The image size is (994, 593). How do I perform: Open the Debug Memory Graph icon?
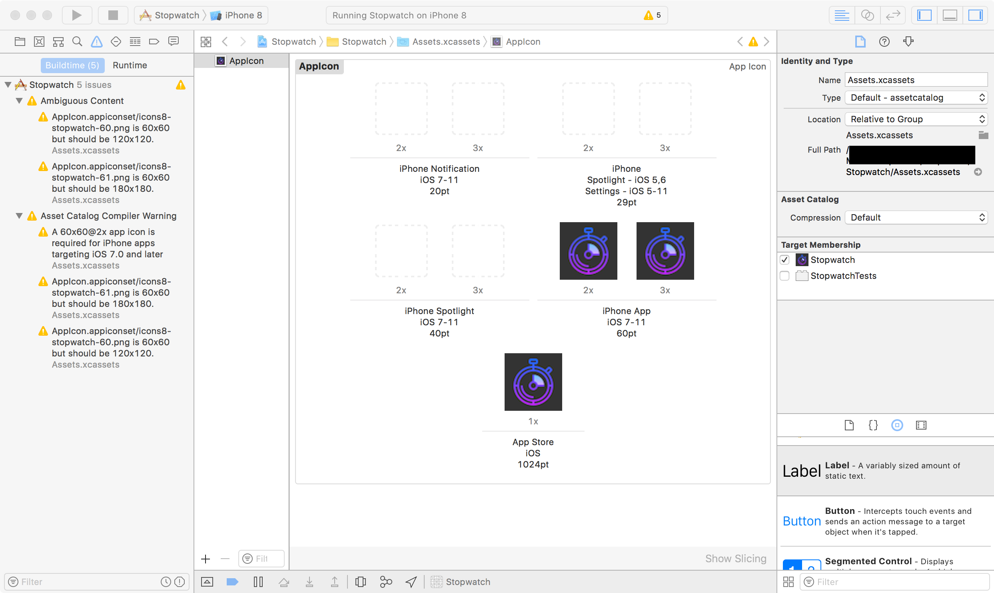(385, 582)
